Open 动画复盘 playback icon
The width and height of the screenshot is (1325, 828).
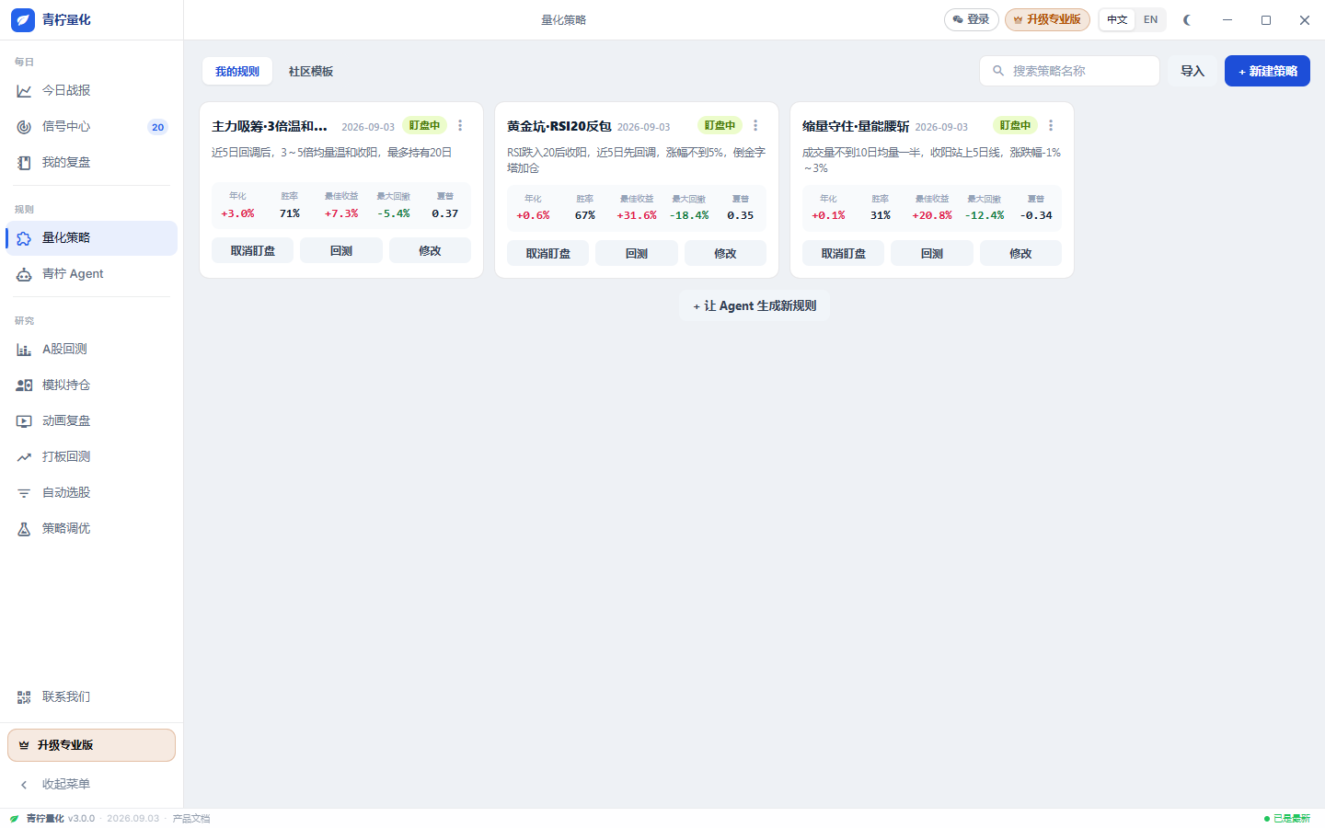24,421
